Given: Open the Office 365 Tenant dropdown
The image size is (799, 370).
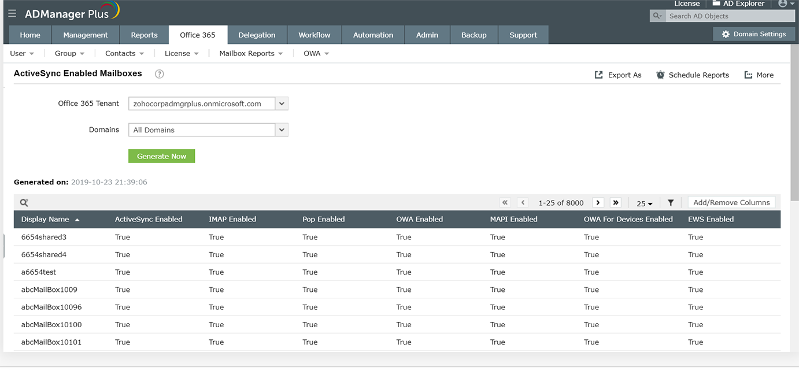Looking at the screenshot, I should click(282, 103).
